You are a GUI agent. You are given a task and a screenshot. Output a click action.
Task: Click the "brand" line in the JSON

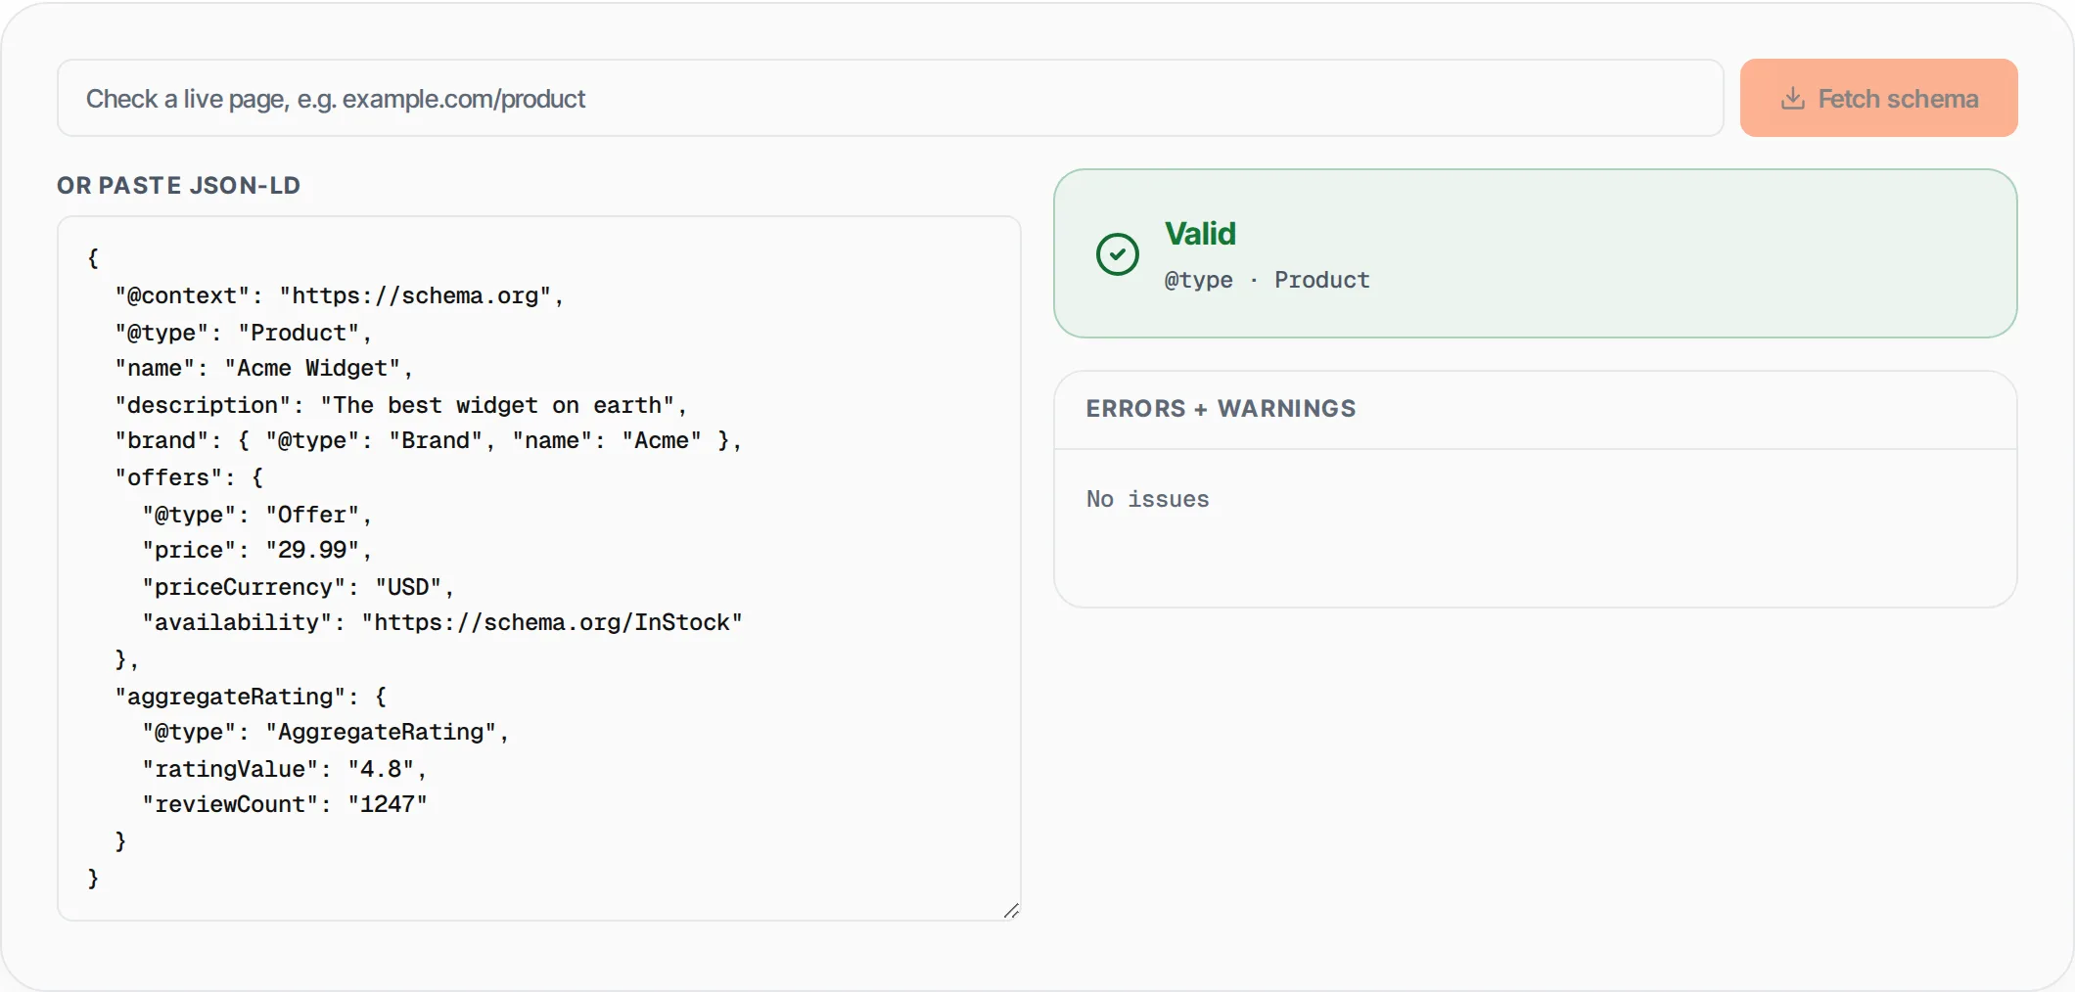[428, 440]
